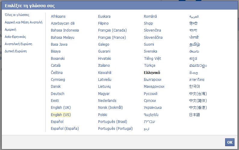Choose Lietuvių language
Screen dimensions: 239x150
point(104,87)
